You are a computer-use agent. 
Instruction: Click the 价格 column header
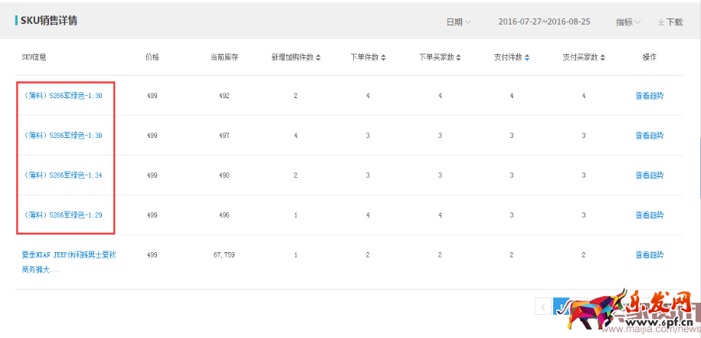point(152,57)
